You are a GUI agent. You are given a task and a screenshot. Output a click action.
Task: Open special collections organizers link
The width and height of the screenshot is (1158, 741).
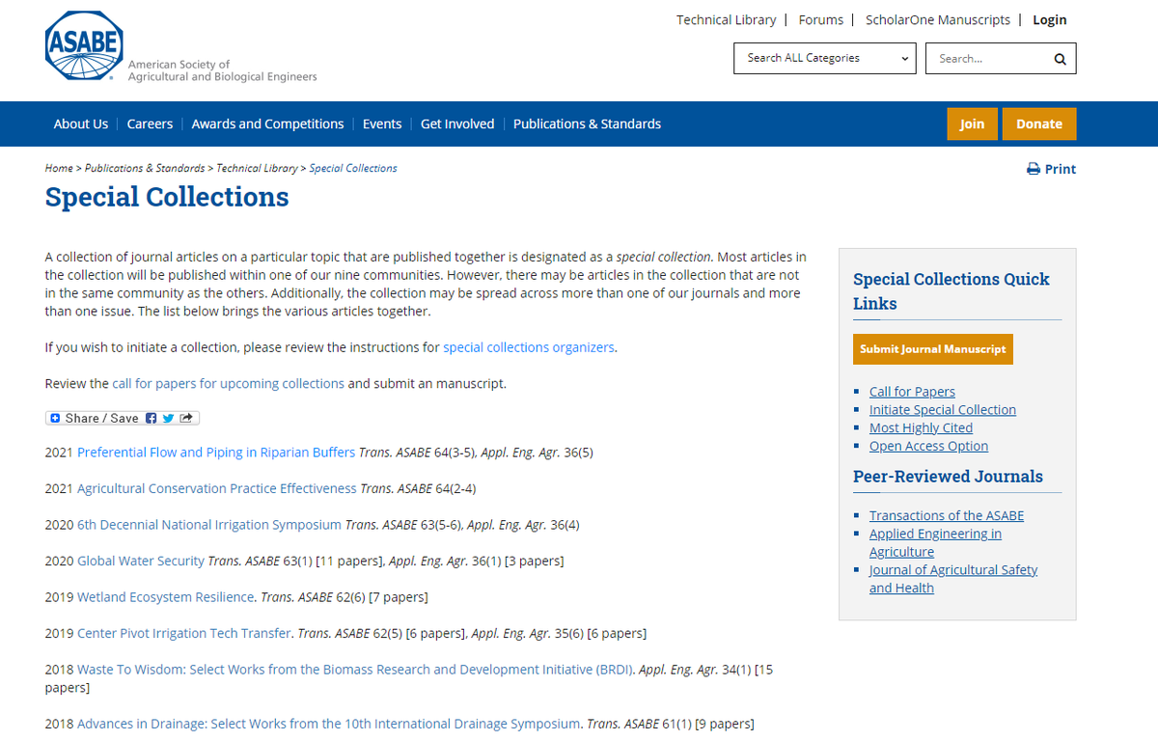[x=529, y=347]
